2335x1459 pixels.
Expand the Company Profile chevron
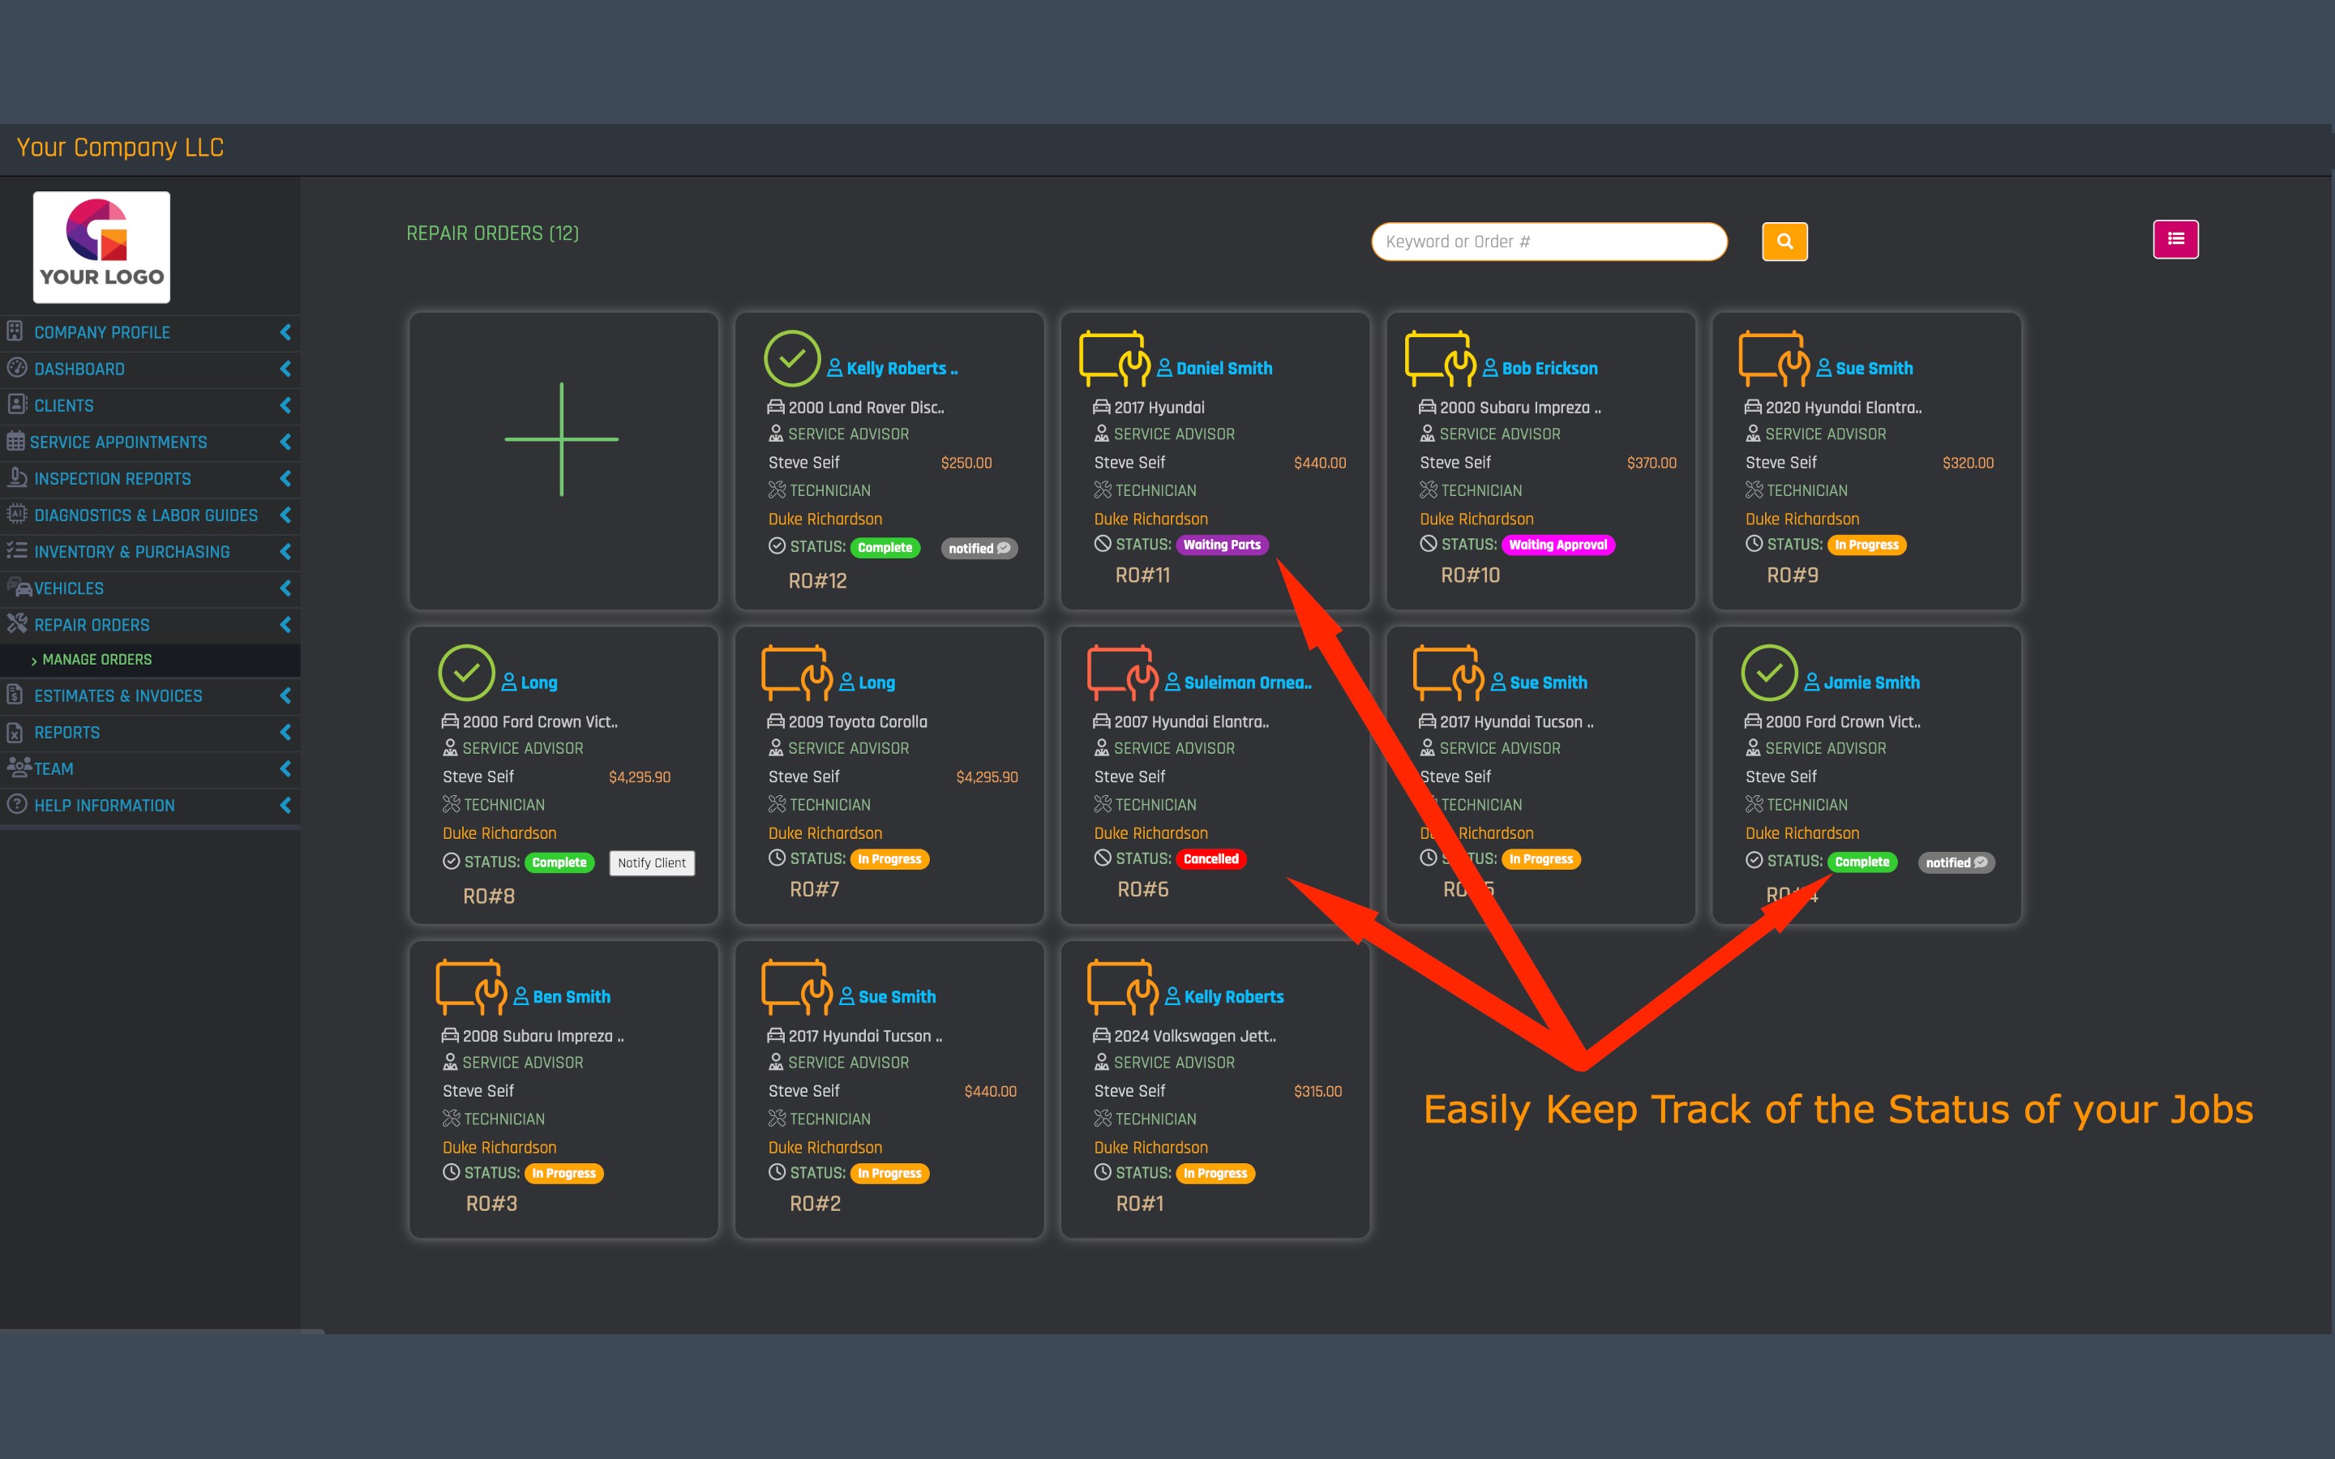click(285, 332)
